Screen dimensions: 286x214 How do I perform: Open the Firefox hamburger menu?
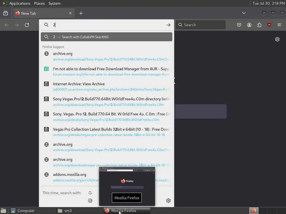279,25
